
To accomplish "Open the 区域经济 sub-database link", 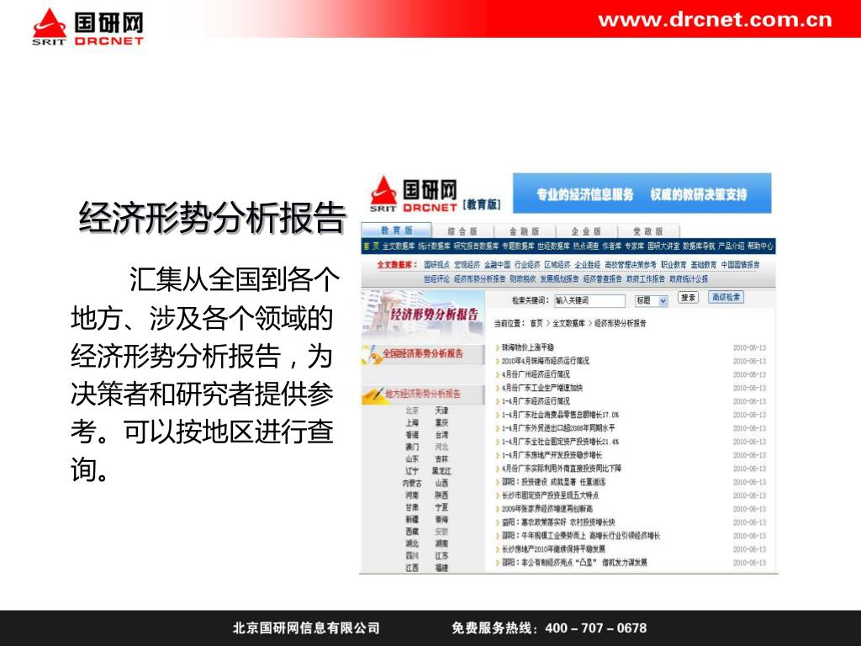I will [557, 265].
